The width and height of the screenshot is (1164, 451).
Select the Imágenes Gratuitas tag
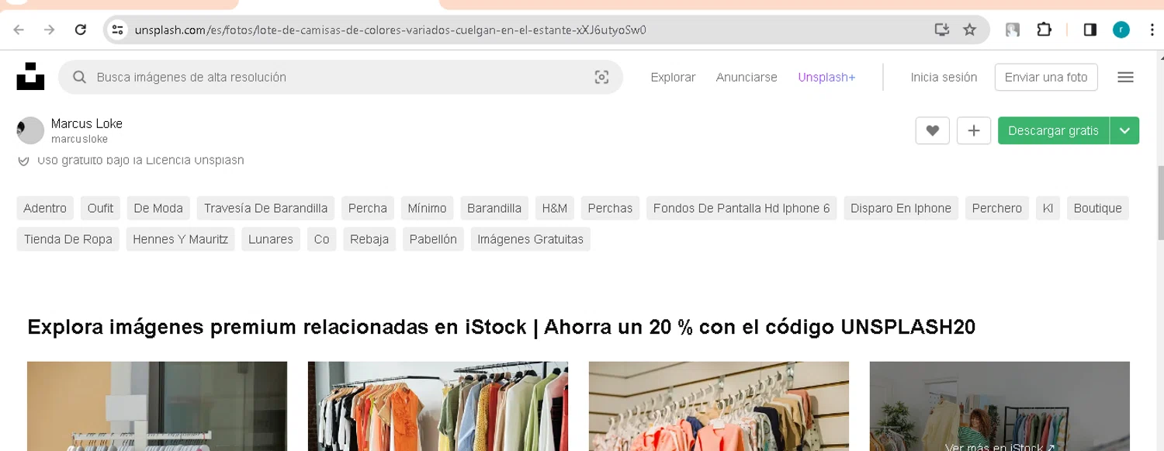pyautogui.click(x=531, y=239)
